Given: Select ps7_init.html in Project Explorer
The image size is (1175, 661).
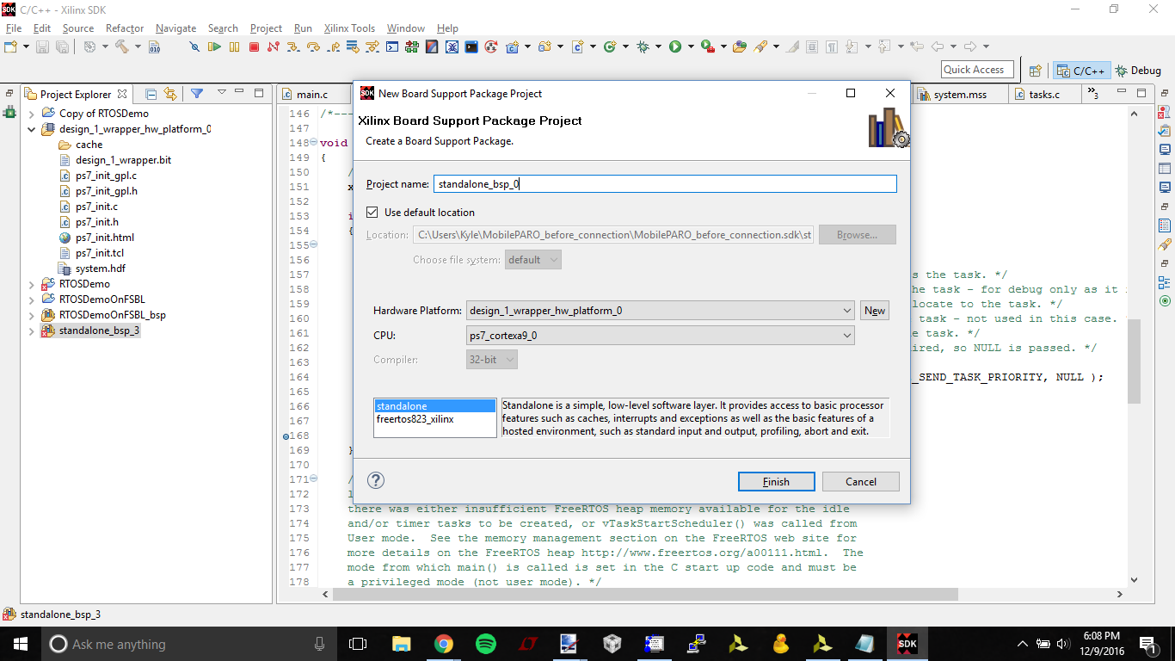Looking at the screenshot, I should click(x=104, y=238).
